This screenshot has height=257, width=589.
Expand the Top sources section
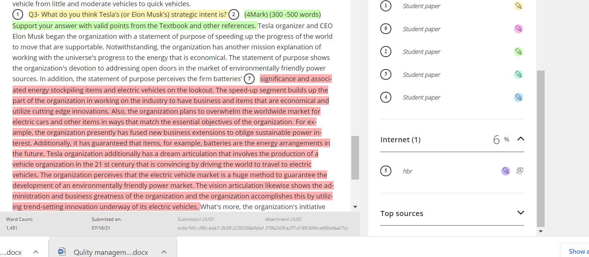coord(520,213)
